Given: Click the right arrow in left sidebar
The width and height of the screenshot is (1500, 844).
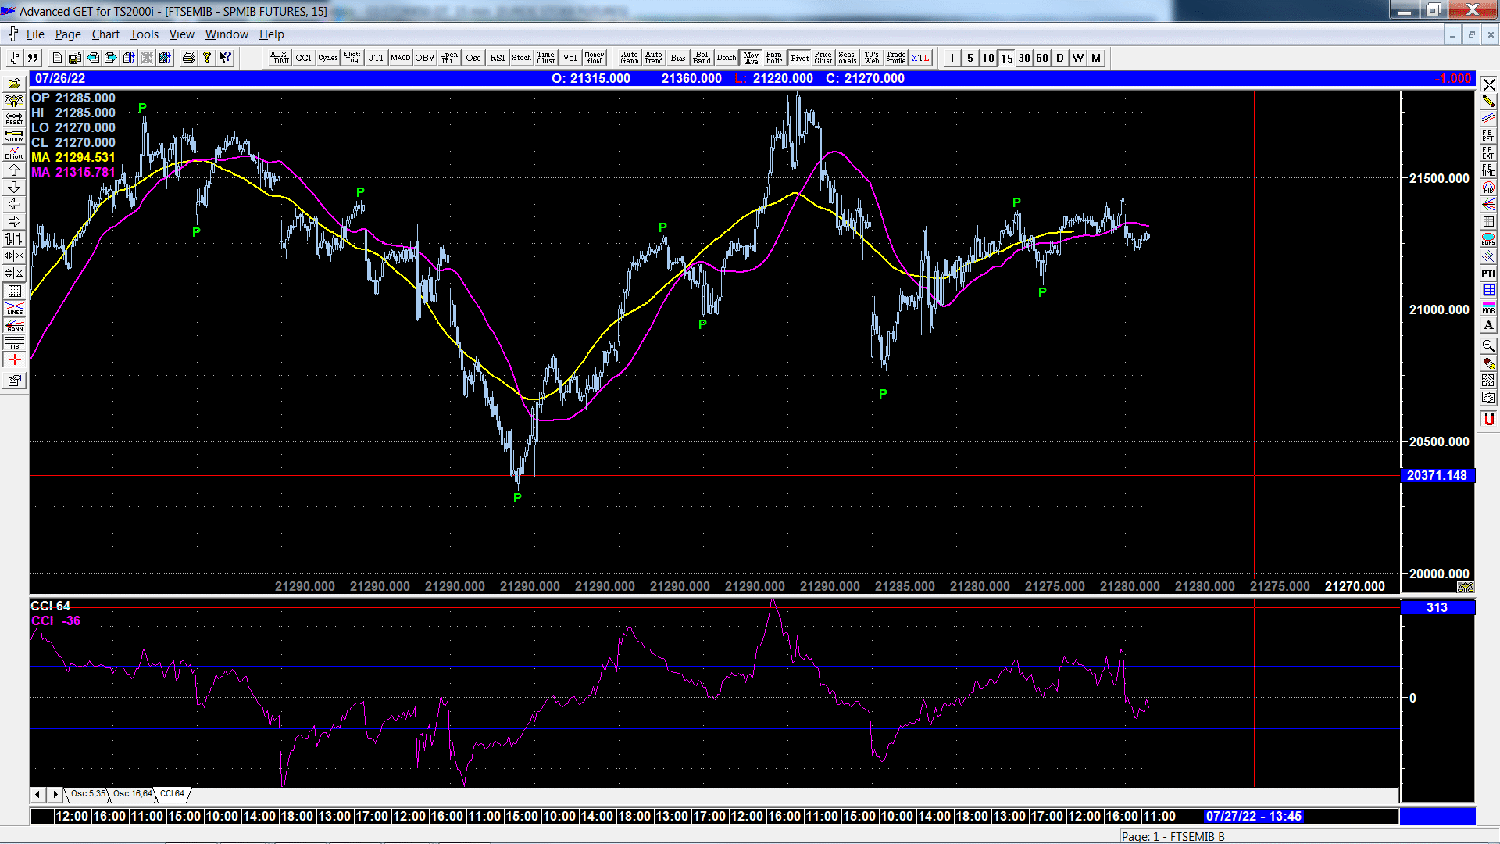Looking at the screenshot, I should coord(14,221).
